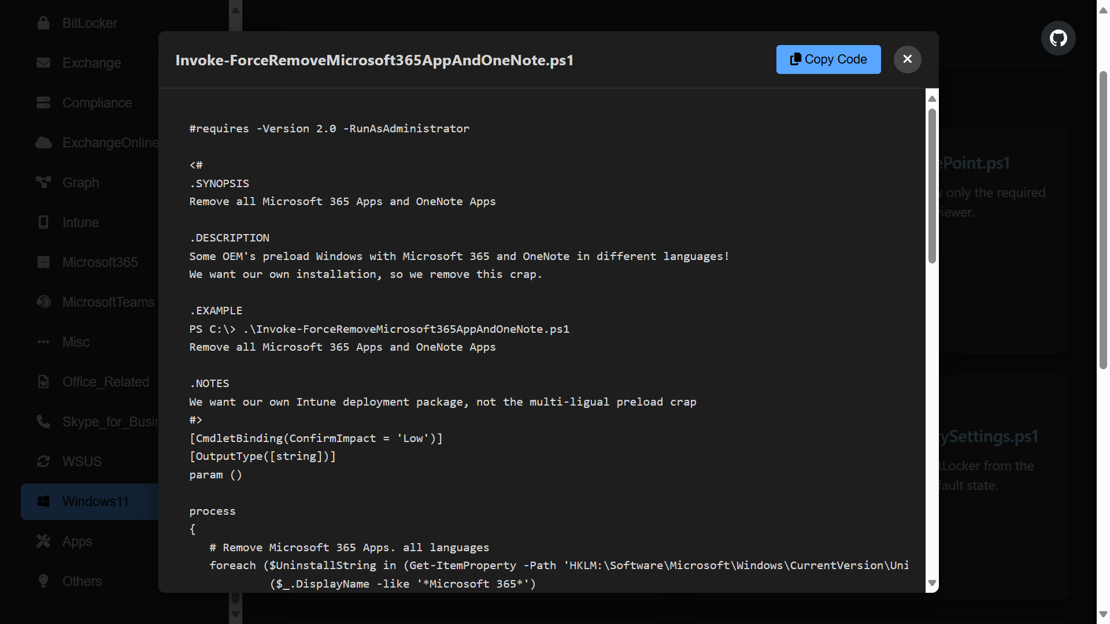Click the Apps tools icon
1110x624 pixels.
[x=43, y=541]
